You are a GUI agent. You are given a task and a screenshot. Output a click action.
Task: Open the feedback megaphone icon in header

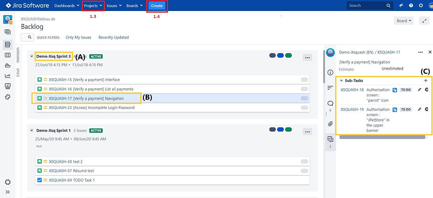(x=401, y=5)
